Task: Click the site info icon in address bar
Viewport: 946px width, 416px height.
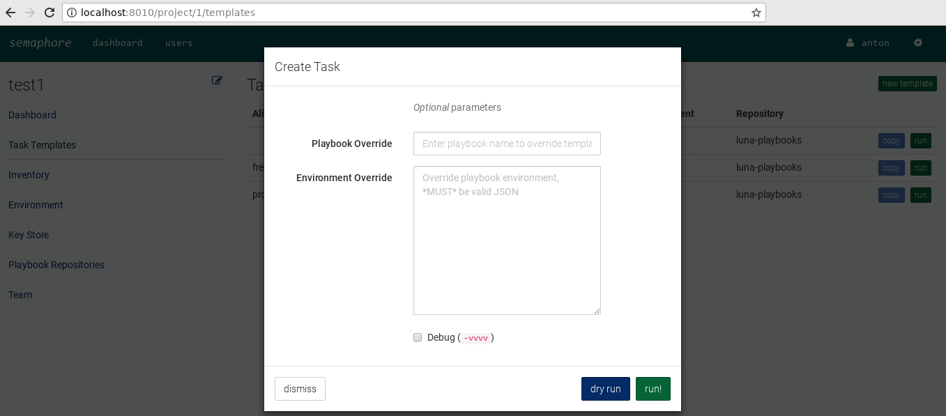Action: tap(73, 12)
